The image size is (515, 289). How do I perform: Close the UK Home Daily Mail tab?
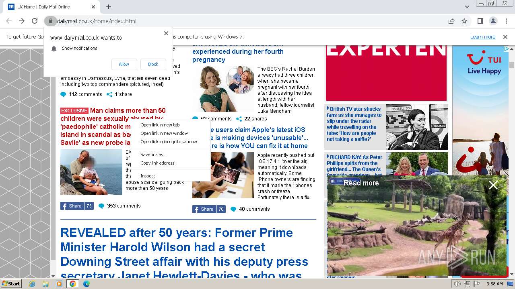(x=93, y=7)
